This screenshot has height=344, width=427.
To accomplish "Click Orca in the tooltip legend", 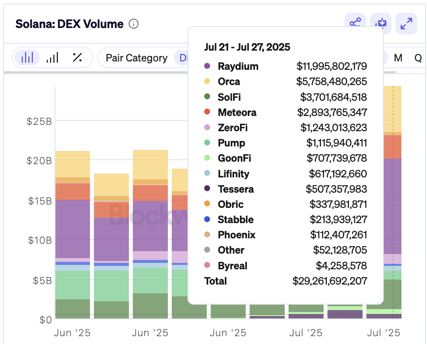I will [x=229, y=82].
